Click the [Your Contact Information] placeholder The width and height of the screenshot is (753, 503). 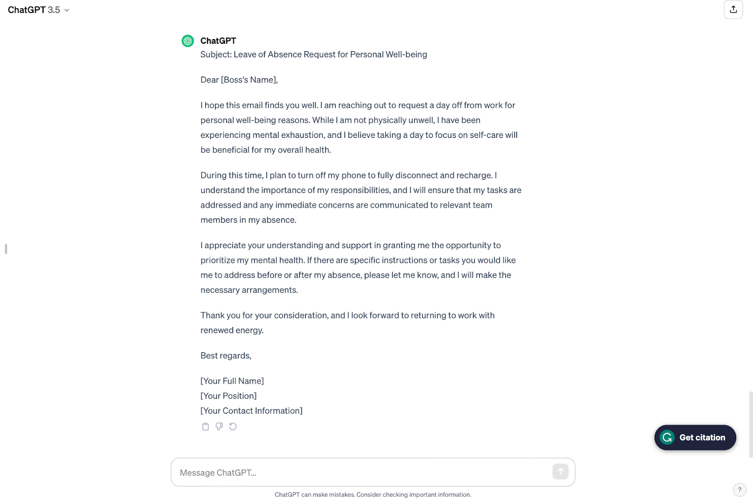pyautogui.click(x=251, y=411)
